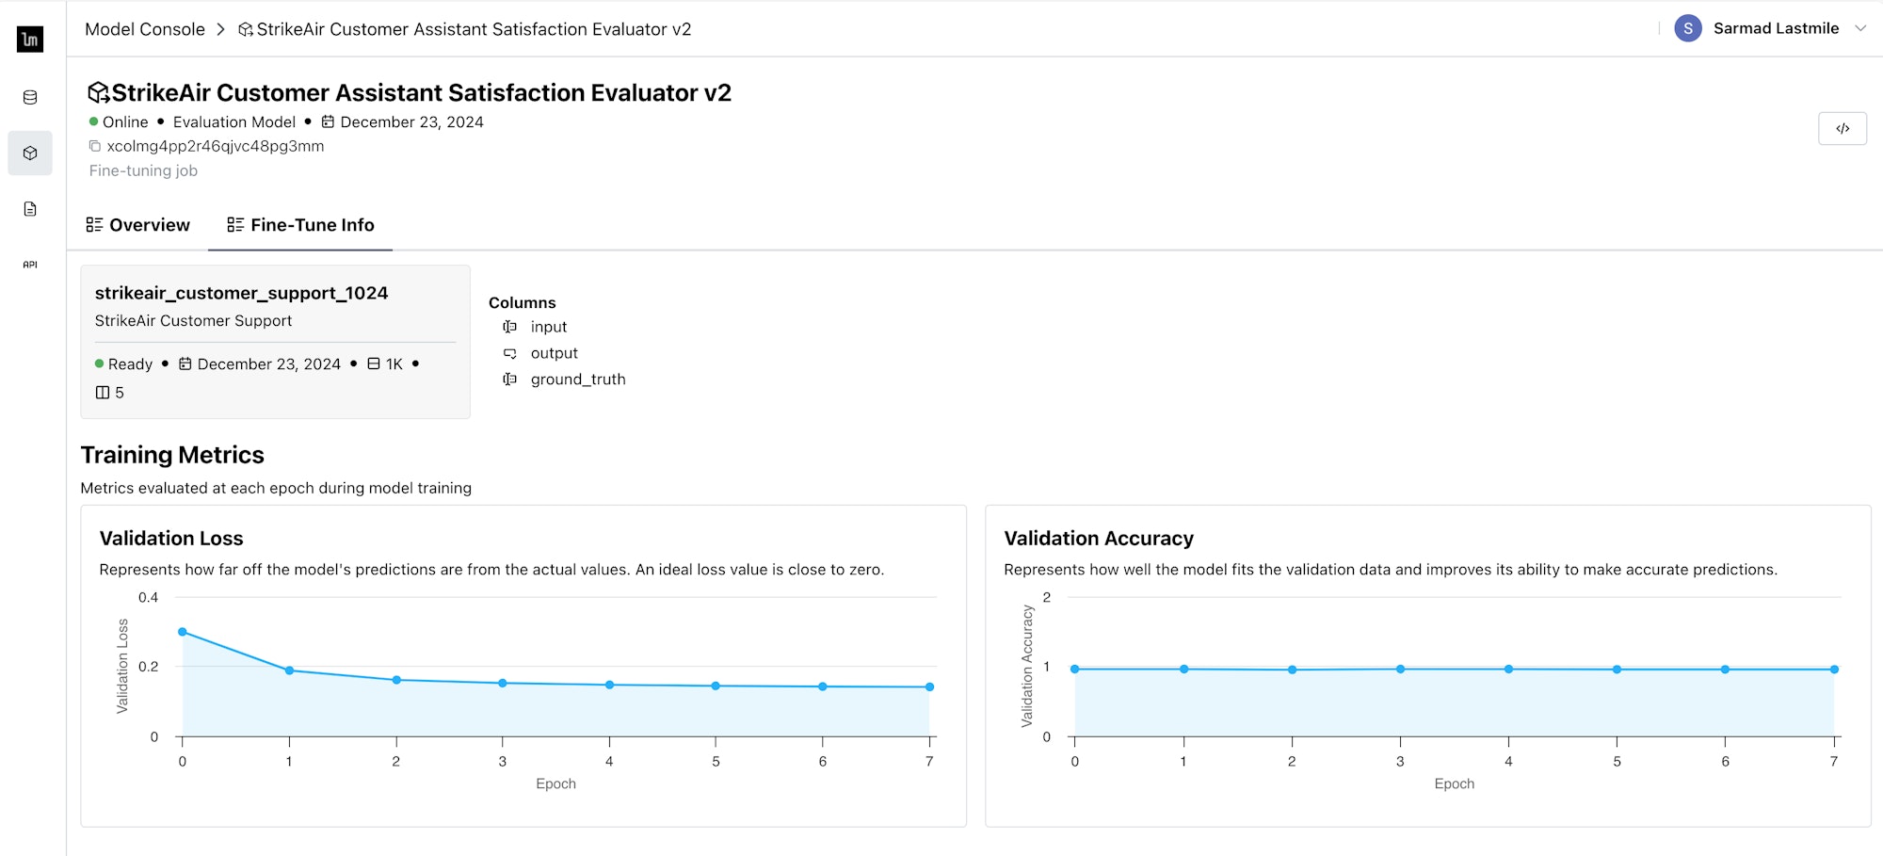This screenshot has height=856, width=1883.
Task: Click the model ID xcolmg4pp2r46qjvc48pg3mm
Action: [216, 146]
